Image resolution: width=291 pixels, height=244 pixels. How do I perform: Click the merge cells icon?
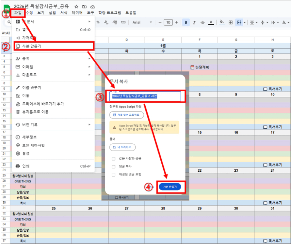[239, 22]
